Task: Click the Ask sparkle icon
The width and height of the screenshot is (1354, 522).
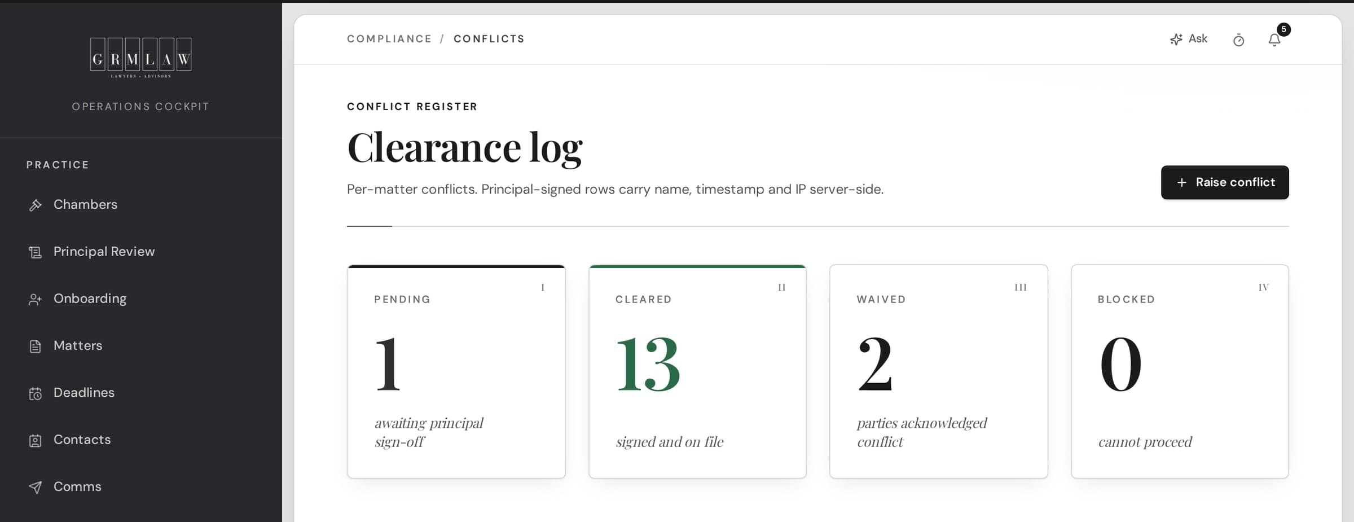Action: coord(1176,39)
